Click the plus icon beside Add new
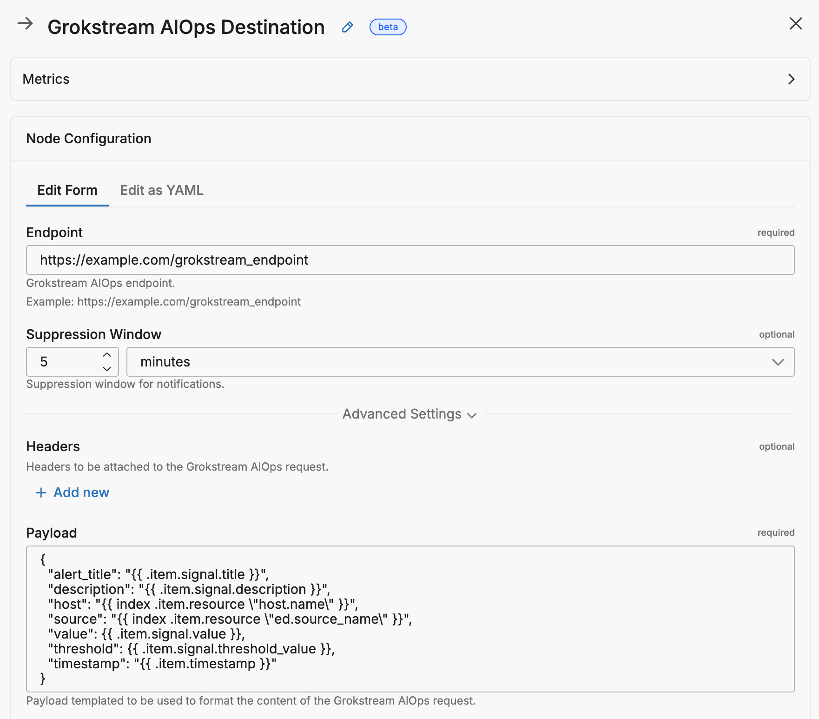 (40, 493)
